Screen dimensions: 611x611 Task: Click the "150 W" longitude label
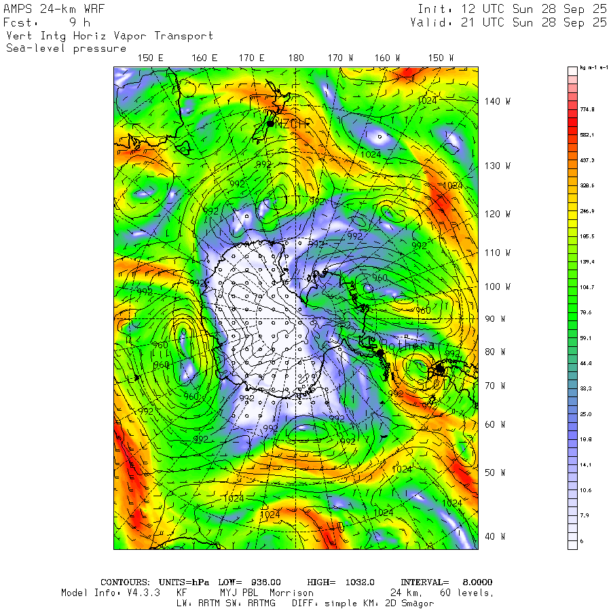[441, 58]
